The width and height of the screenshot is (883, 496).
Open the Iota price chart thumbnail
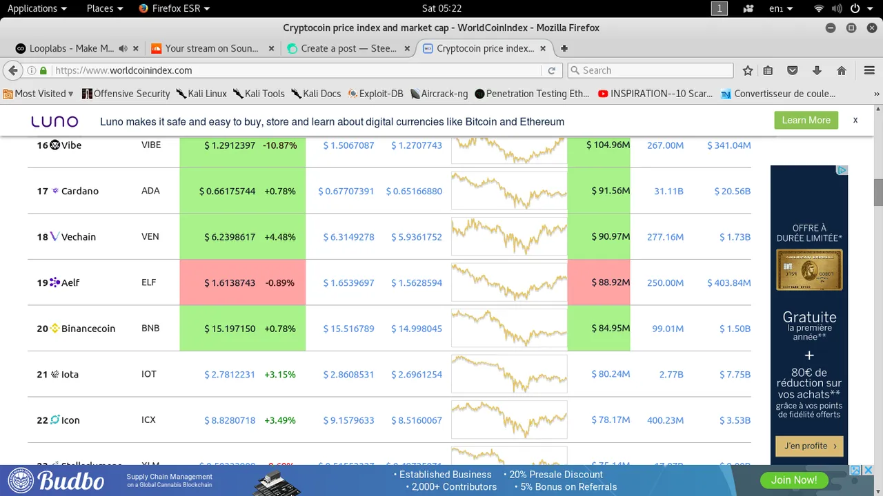pyautogui.click(x=509, y=374)
